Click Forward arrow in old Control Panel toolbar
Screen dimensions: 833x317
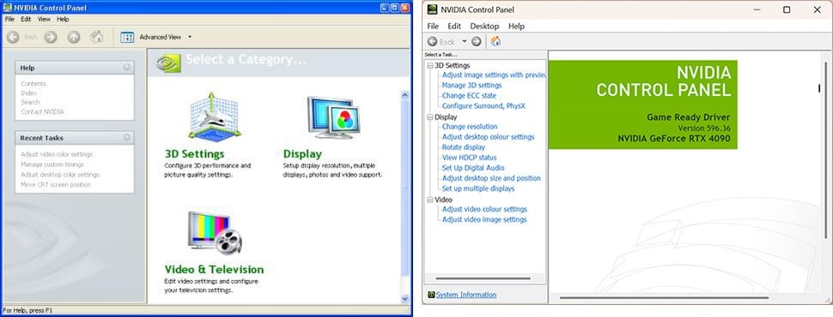click(51, 37)
